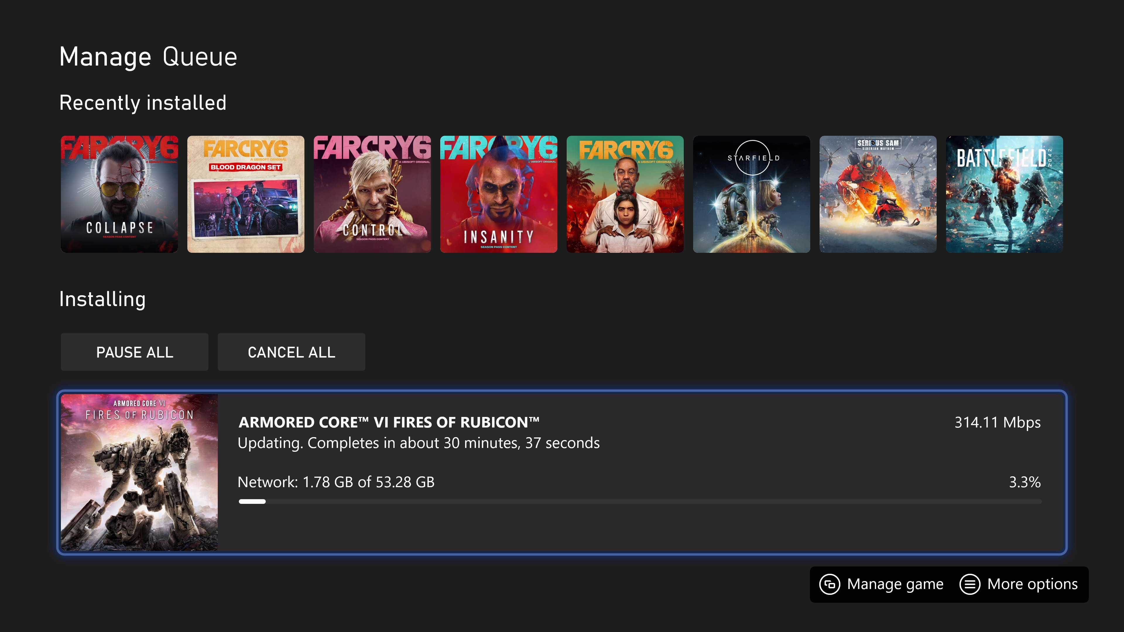Click the Armored Core VI cover art
The height and width of the screenshot is (632, 1124).
point(139,472)
